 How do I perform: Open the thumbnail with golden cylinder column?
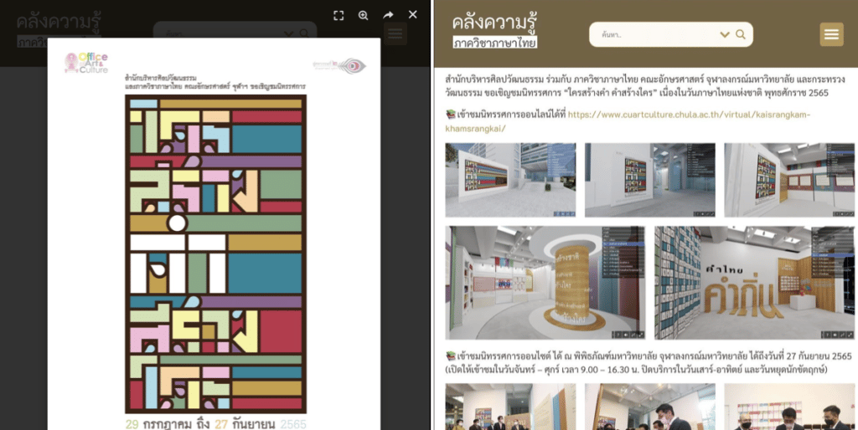(x=545, y=283)
